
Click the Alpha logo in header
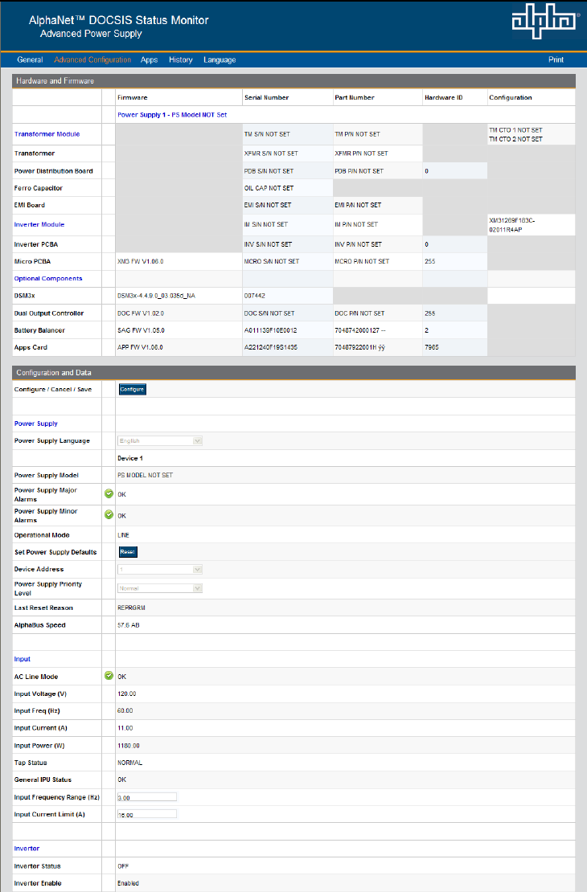pos(545,23)
